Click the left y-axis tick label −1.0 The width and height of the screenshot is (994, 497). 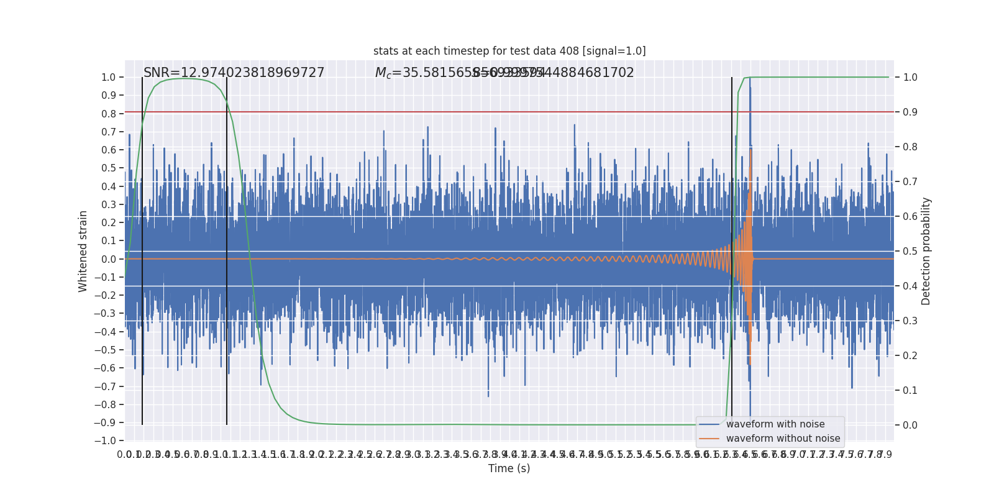tap(105, 440)
